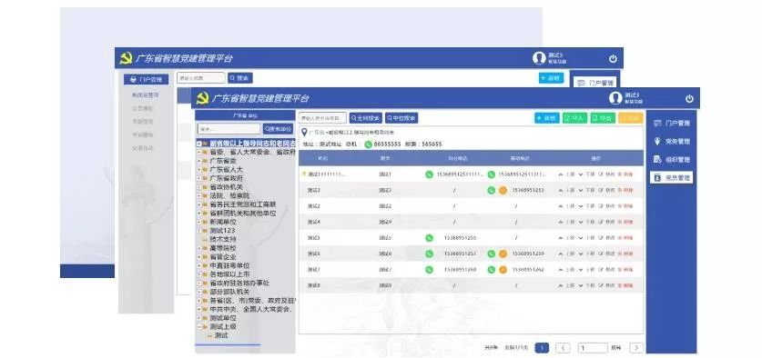Click the edit icon in 测试7 row
The image size is (762, 358).
coord(601,269)
